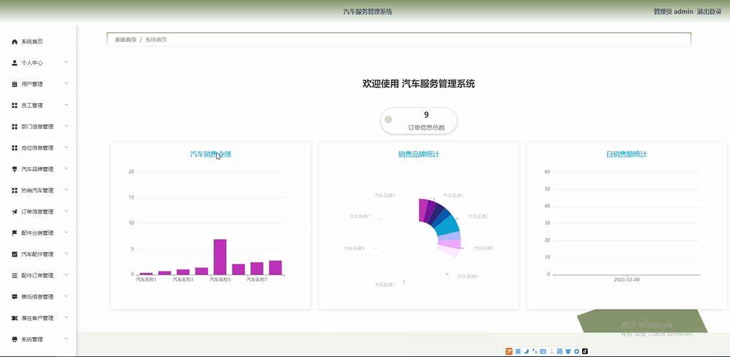Click the 销售品牌统计 chart title
730x357 pixels.
click(x=419, y=154)
